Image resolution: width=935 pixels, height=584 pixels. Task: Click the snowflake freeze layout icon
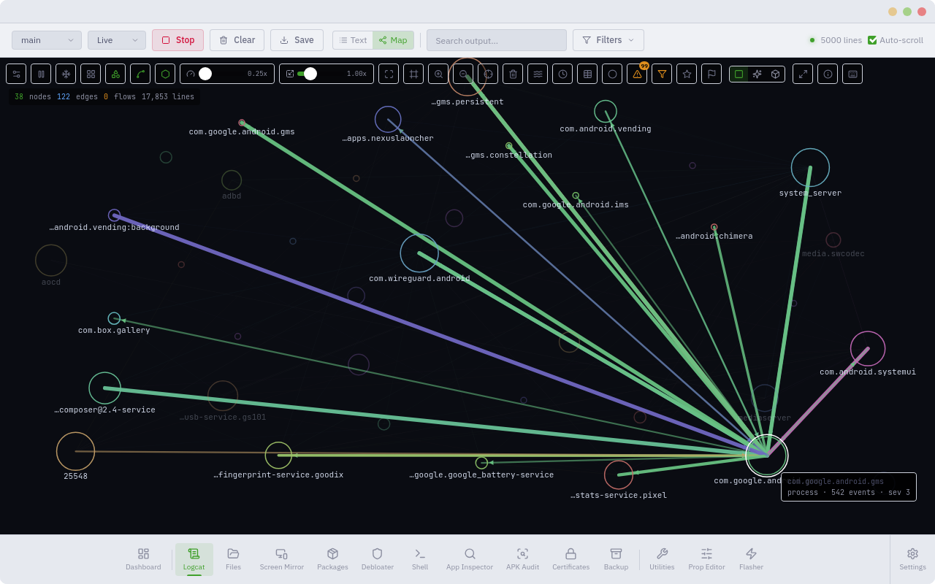tap(66, 74)
